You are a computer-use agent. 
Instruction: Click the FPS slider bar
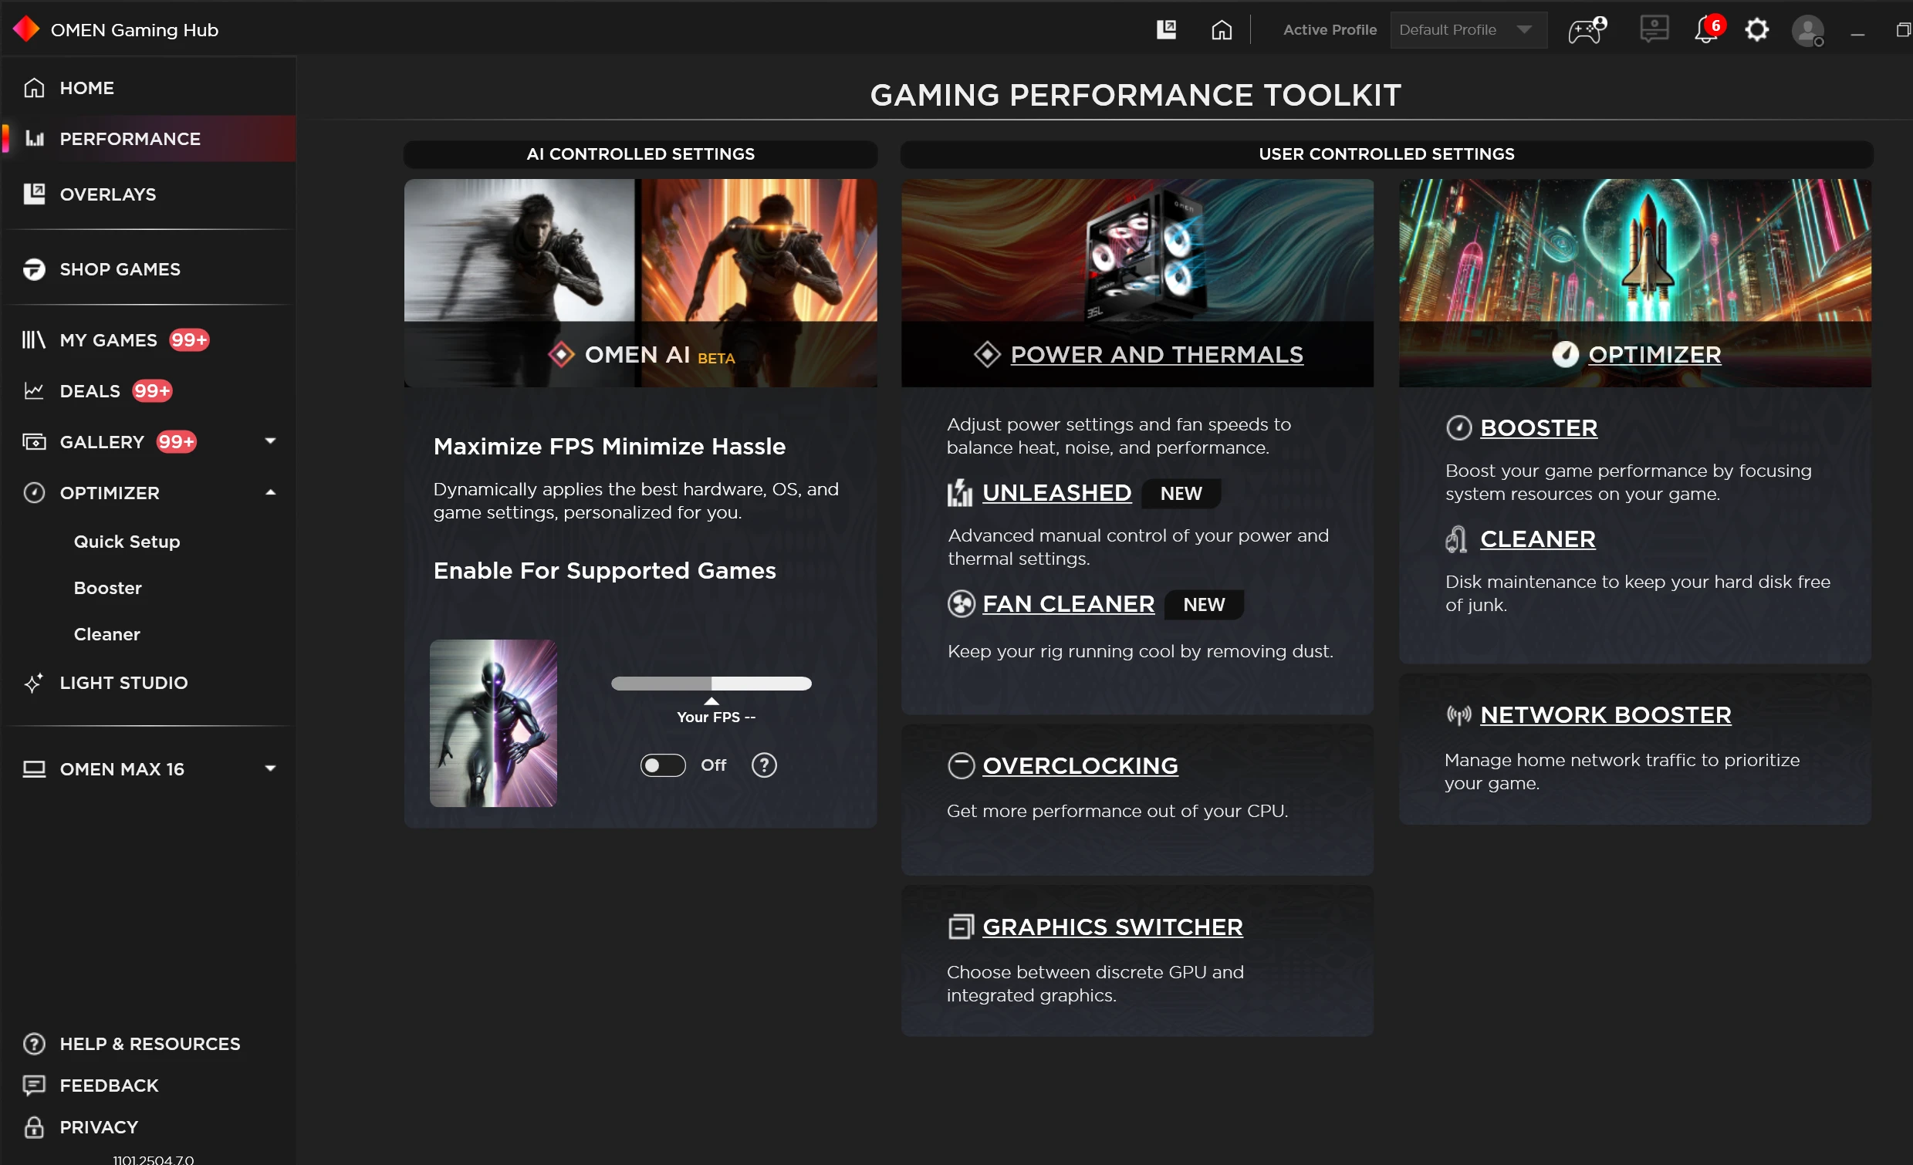tap(711, 684)
